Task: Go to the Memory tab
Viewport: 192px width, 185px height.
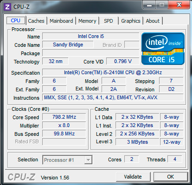Action: 87,21
